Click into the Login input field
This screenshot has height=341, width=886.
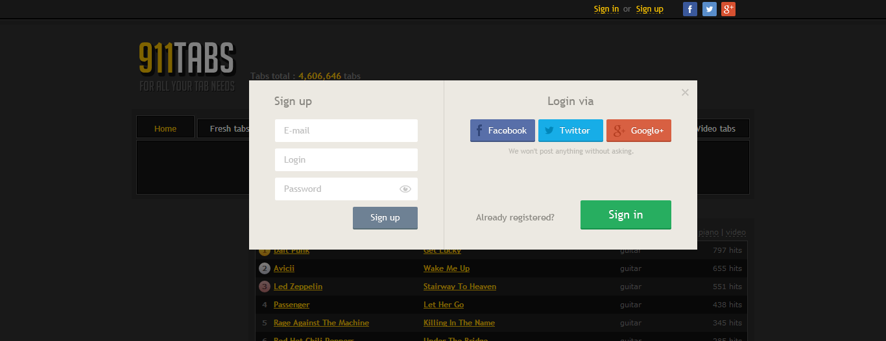pos(346,159)
